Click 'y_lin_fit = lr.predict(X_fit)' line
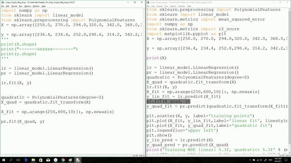The height and width of the screenshot is (163, 291). (184, 96)
